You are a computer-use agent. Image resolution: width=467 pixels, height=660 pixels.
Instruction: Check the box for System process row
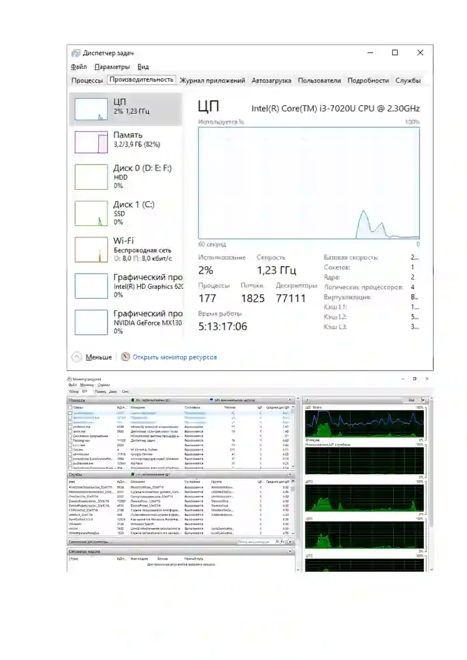coord(70,449)
